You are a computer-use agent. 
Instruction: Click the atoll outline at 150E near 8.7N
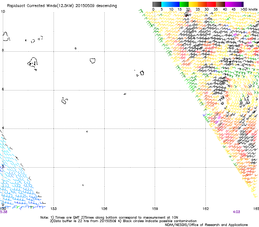6,36
